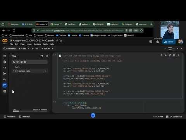Open Files panel in new window

(41, 56)
